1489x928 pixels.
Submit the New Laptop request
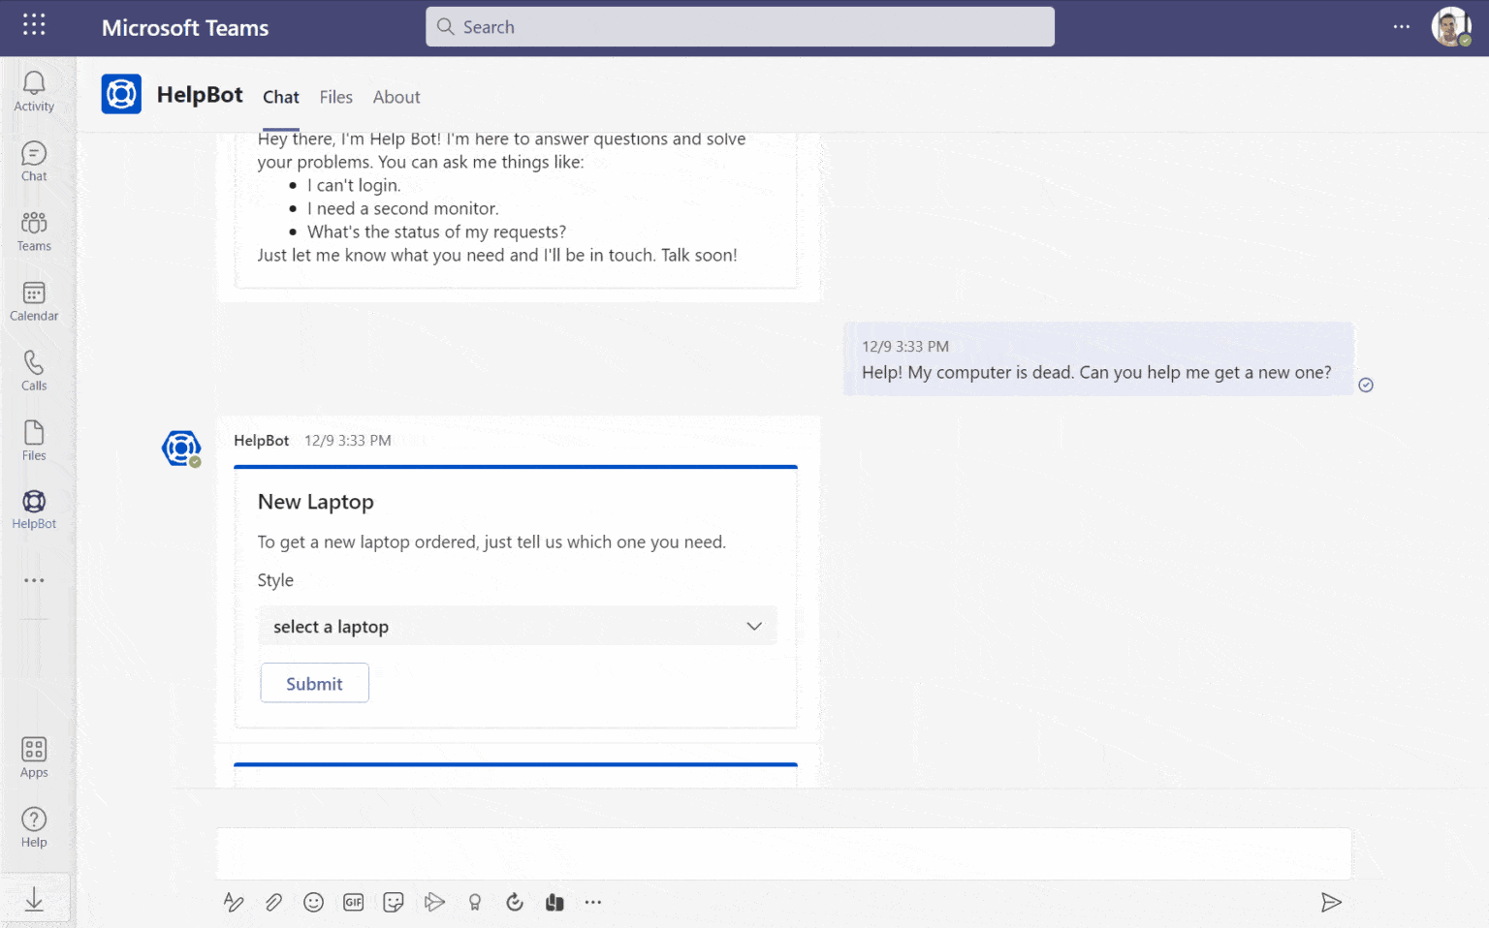click(314, 683)
